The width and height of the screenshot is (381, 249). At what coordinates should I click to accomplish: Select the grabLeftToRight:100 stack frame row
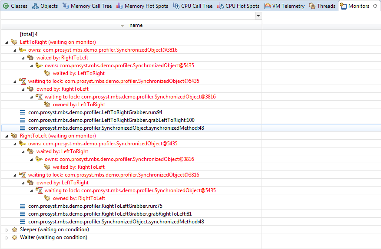111,120
